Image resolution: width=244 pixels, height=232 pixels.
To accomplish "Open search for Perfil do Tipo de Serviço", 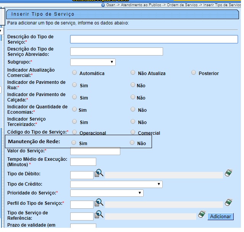I will [x=99, y=202].
